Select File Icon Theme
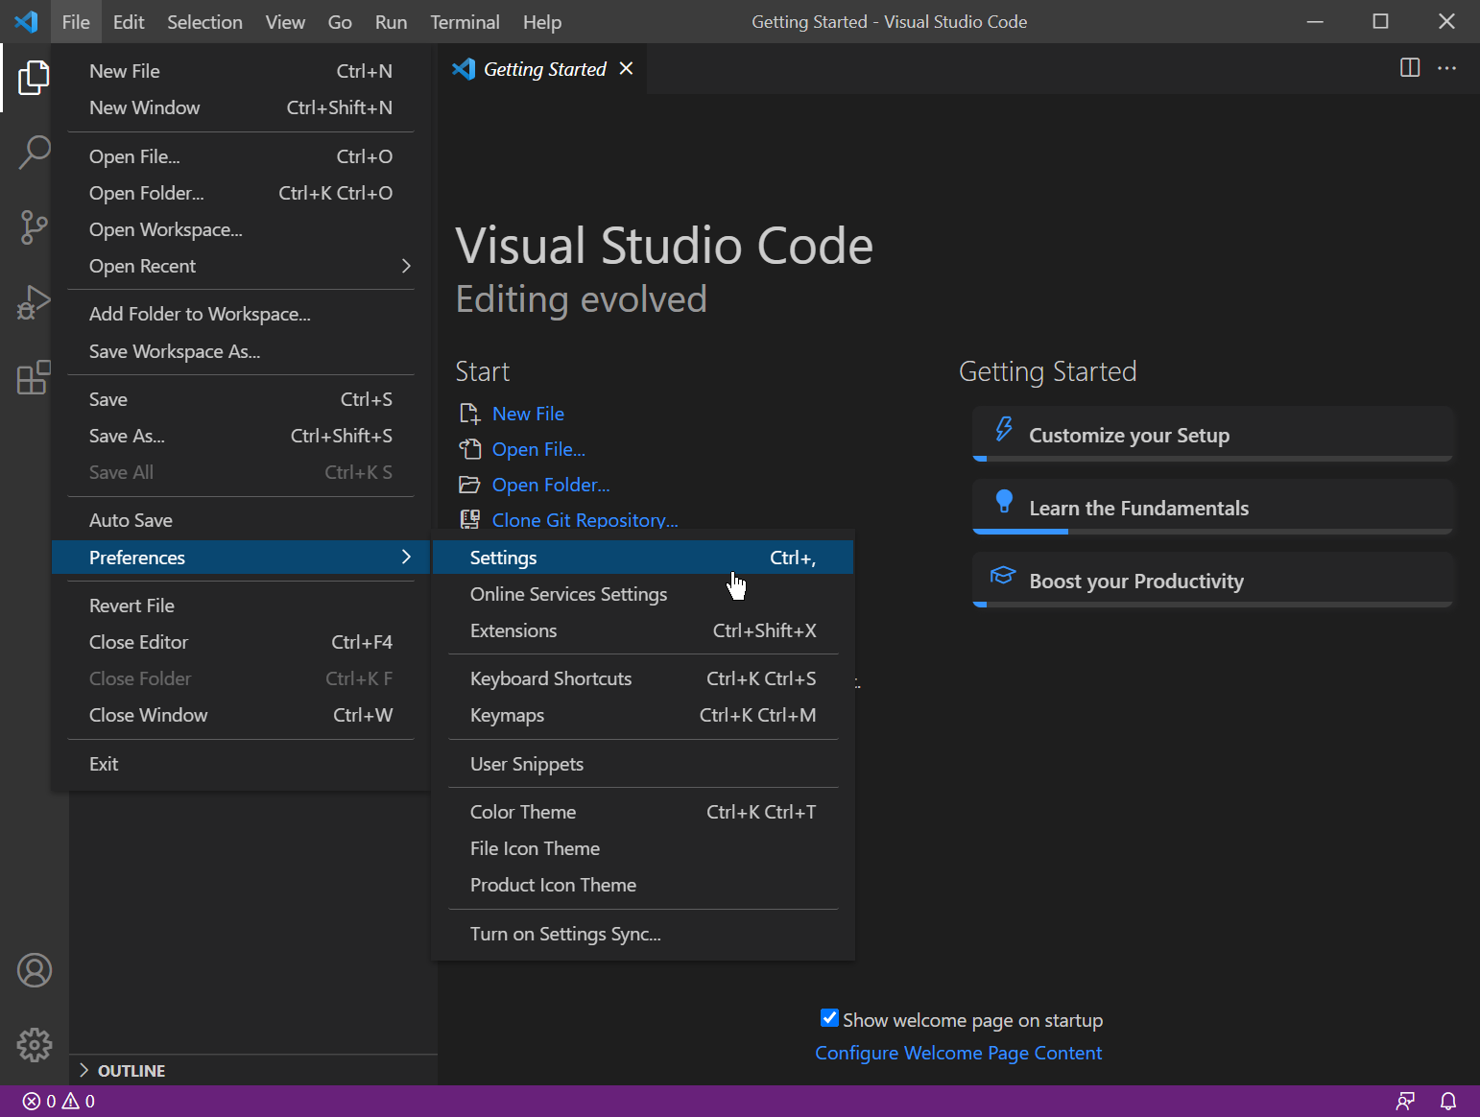Viewport: 1480px width, 1117px height. pyautogui.click(x=643, y=848)
